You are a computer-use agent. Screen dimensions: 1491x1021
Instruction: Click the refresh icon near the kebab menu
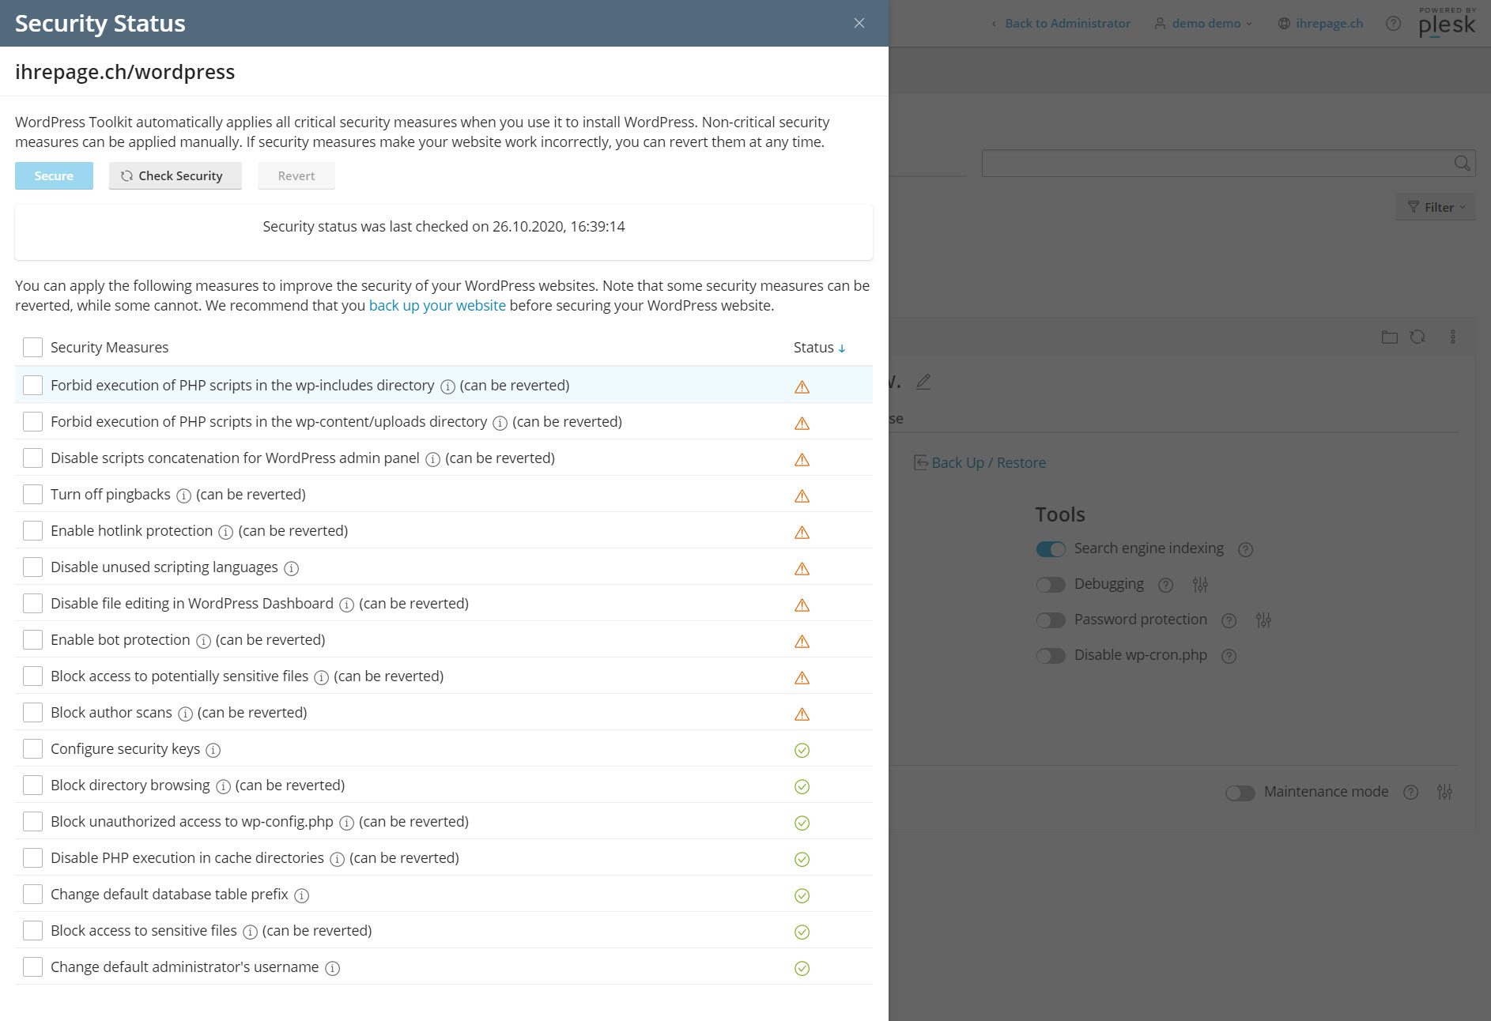(1418, 337)
